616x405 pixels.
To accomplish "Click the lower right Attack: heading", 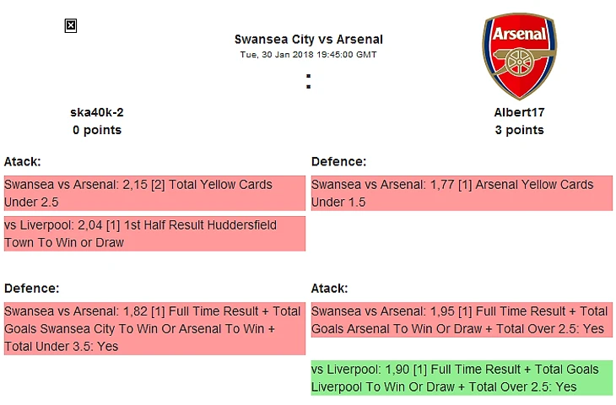I will click(329, 288).
